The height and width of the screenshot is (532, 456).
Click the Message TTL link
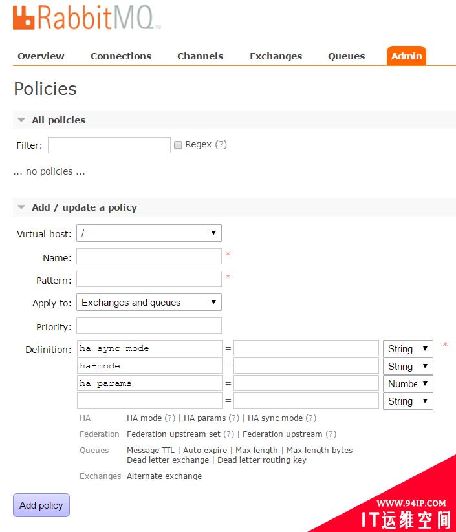coord(151,451)
